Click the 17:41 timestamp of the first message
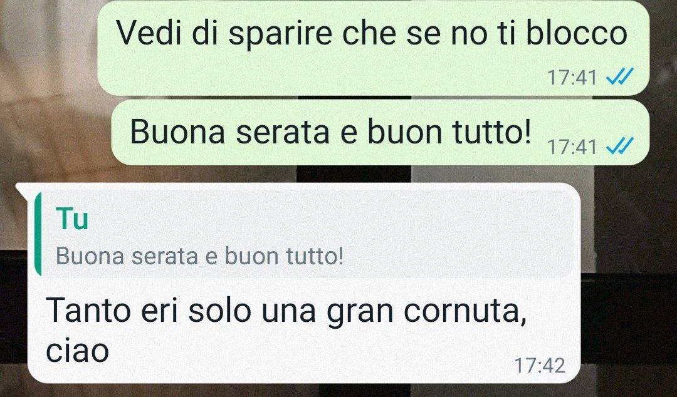 pos(572,78)
